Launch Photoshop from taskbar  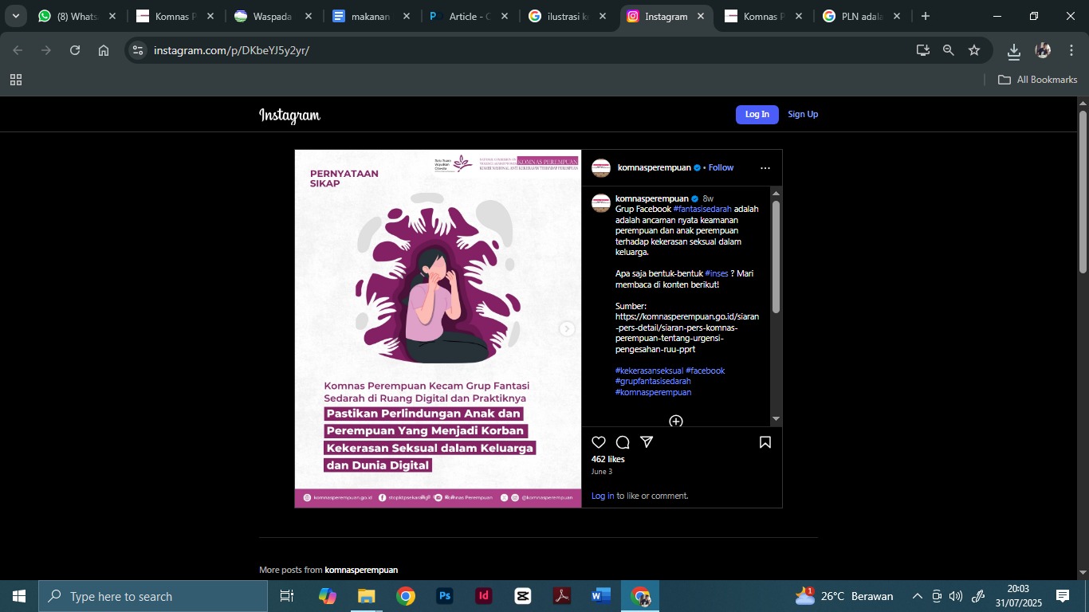pos(445,596)
